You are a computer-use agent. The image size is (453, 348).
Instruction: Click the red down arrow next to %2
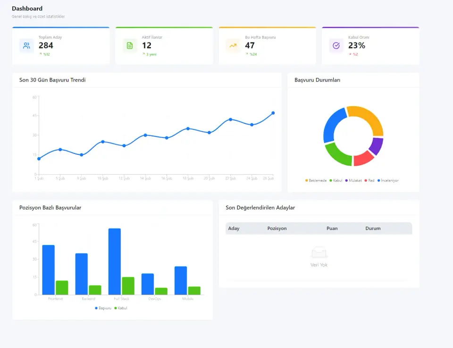(350, 54)
